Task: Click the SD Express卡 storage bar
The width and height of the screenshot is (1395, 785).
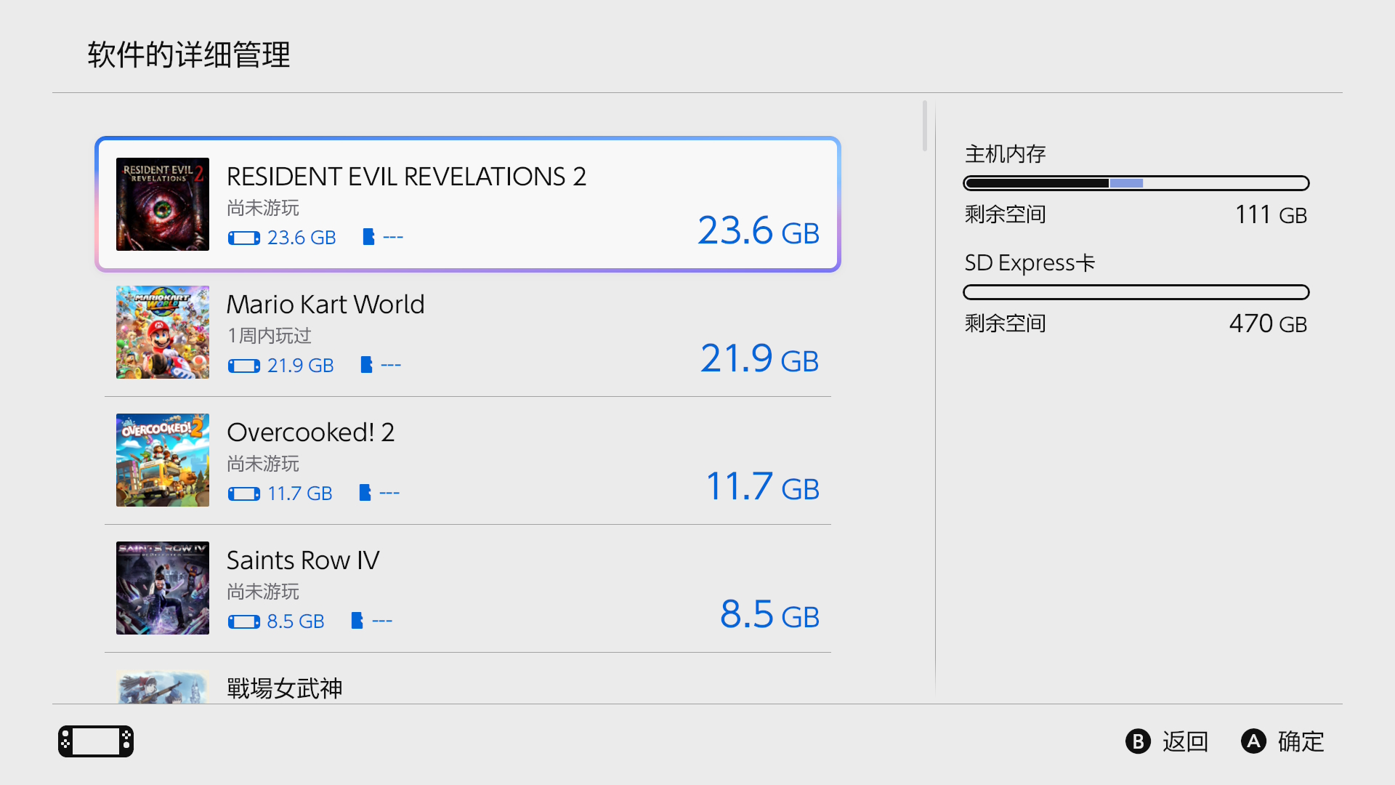Action: tap(1136, 292)
